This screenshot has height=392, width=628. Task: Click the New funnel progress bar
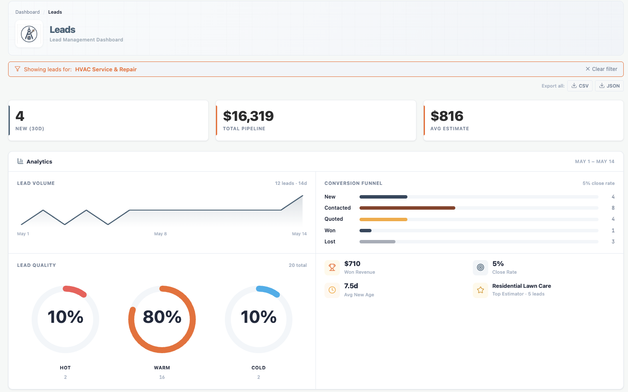pyautogui.click(x=479, y=197)
